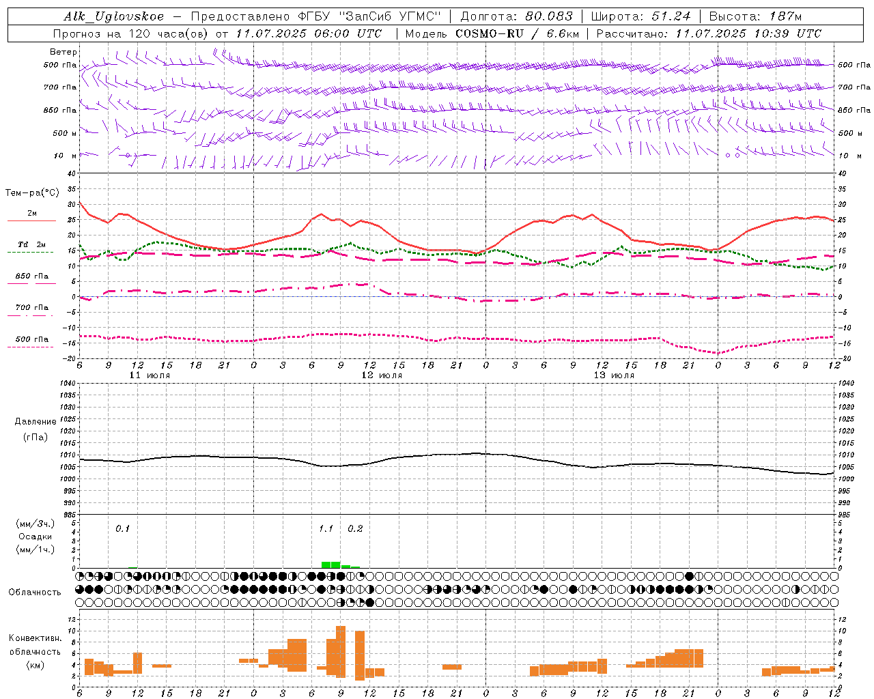
Task: Select the 'Td 2м' dew point legend entry
Action: pyautogui.click(x=32, y=244)
